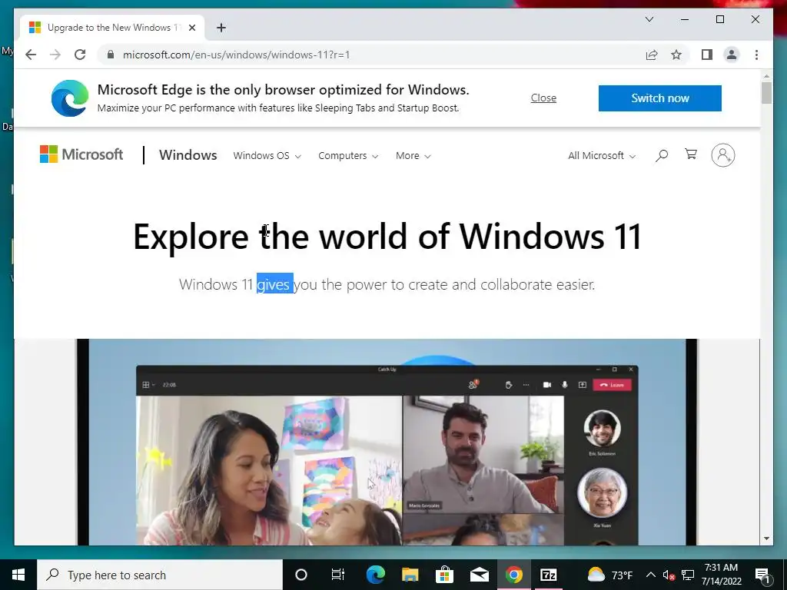Click the address bar URL field
The image size is (787, 590).
point(371,55)
